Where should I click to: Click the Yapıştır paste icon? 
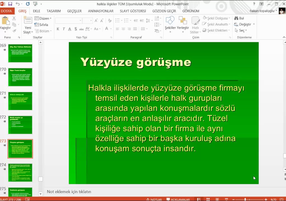coord(5,20)
